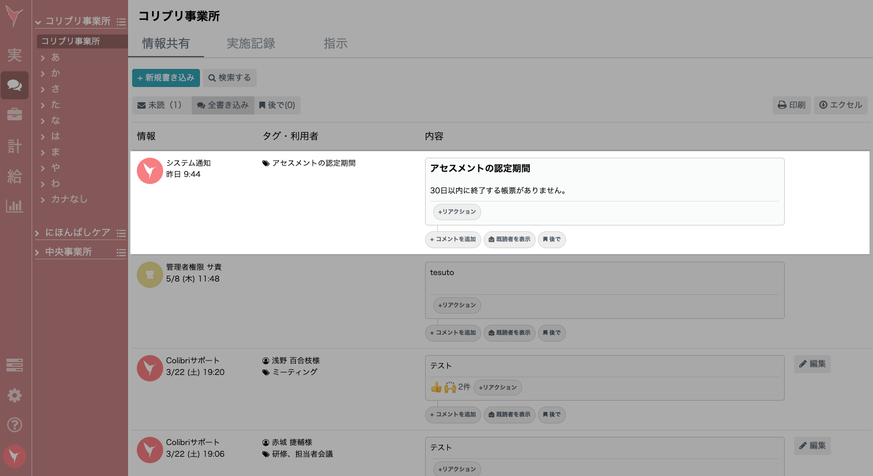
Task: Open the gear settings icon
Action: coord(14,395)
